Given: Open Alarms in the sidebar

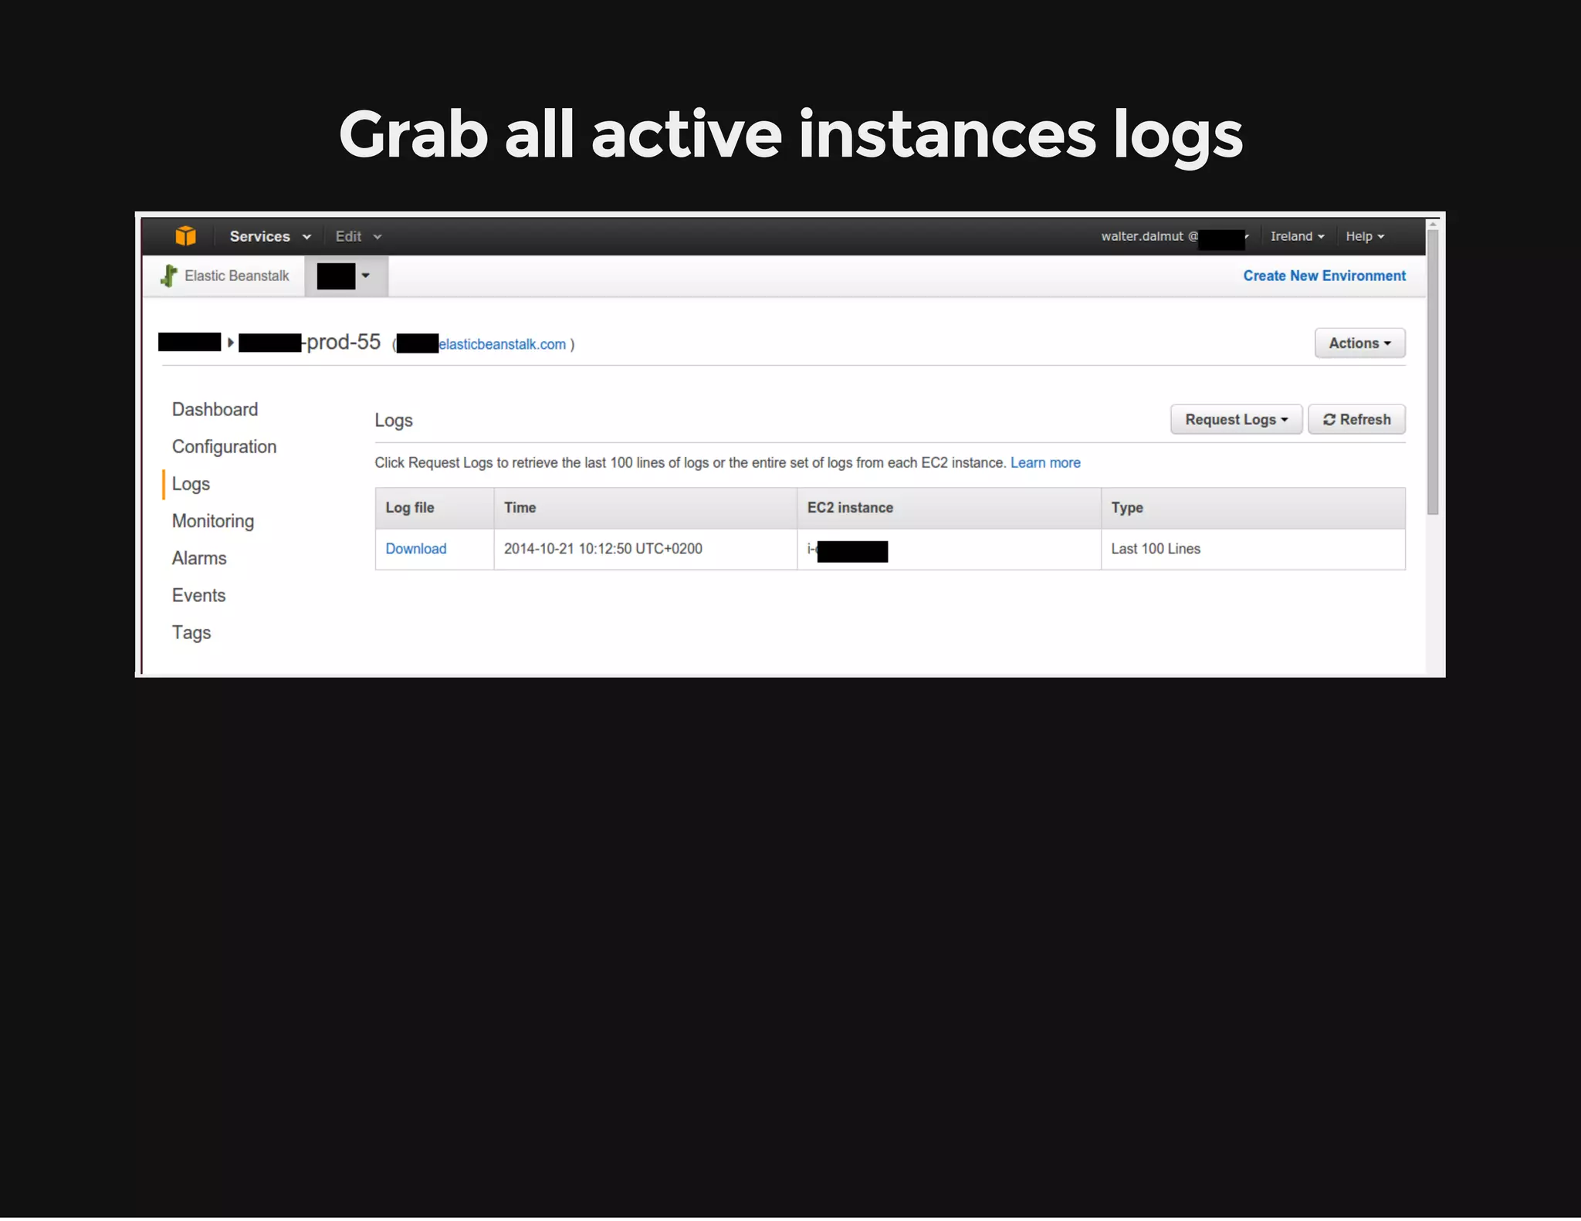Looking at the screenshot, I should pos(199,558).
